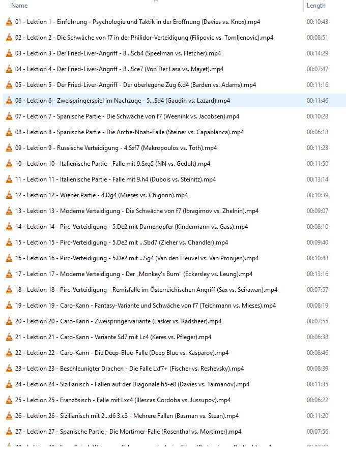Image resolution: width=346 pixels, height=454 pixels.
Task: Select file name Lektion 6 Zweispringerspiel im Nachzuge.mp4
Action: point(123,101)
